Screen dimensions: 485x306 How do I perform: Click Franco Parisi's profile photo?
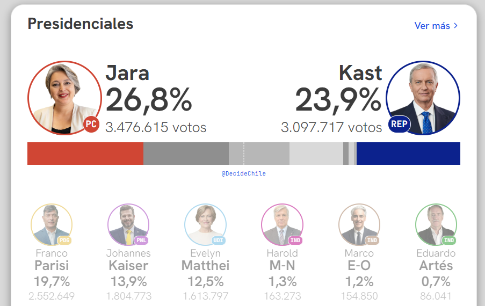(x=50, y=224)
